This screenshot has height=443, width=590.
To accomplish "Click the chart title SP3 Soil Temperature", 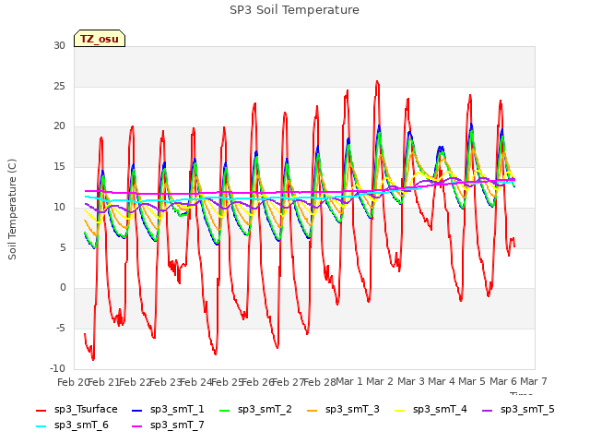I will point(294,10).
